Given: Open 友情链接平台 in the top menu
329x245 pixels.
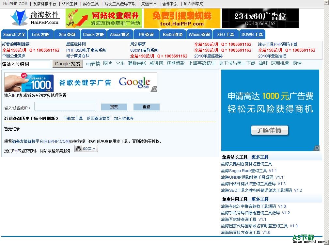Looking at the screenshot, I should pos(44,4).
